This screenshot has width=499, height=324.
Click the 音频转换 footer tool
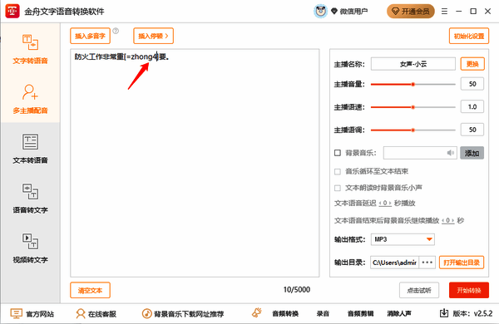coord(285,314)
